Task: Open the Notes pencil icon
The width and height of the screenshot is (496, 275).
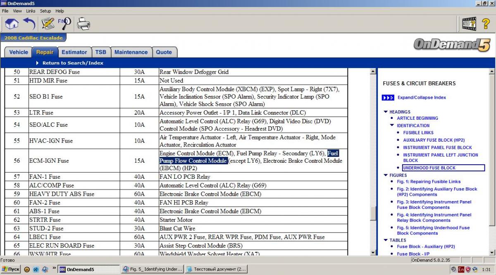Action: [x=48, y=24]
